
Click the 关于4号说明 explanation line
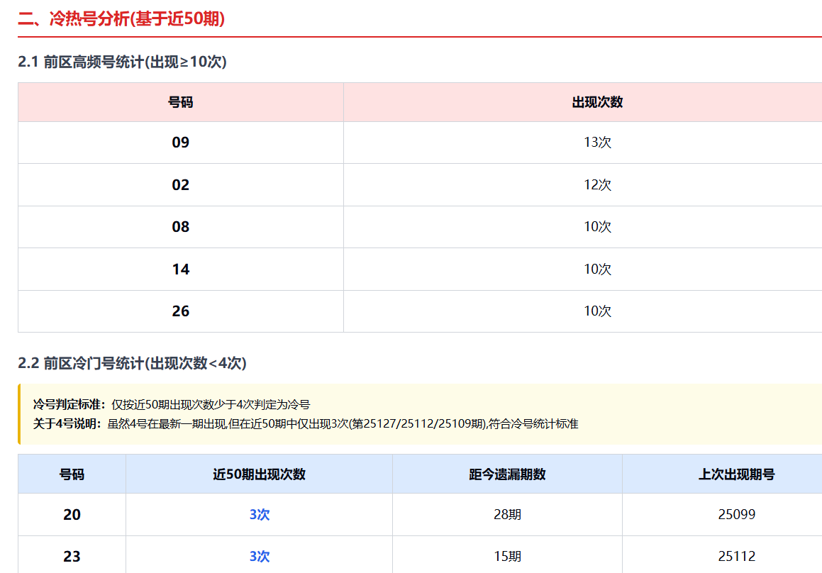coord(305,424)
